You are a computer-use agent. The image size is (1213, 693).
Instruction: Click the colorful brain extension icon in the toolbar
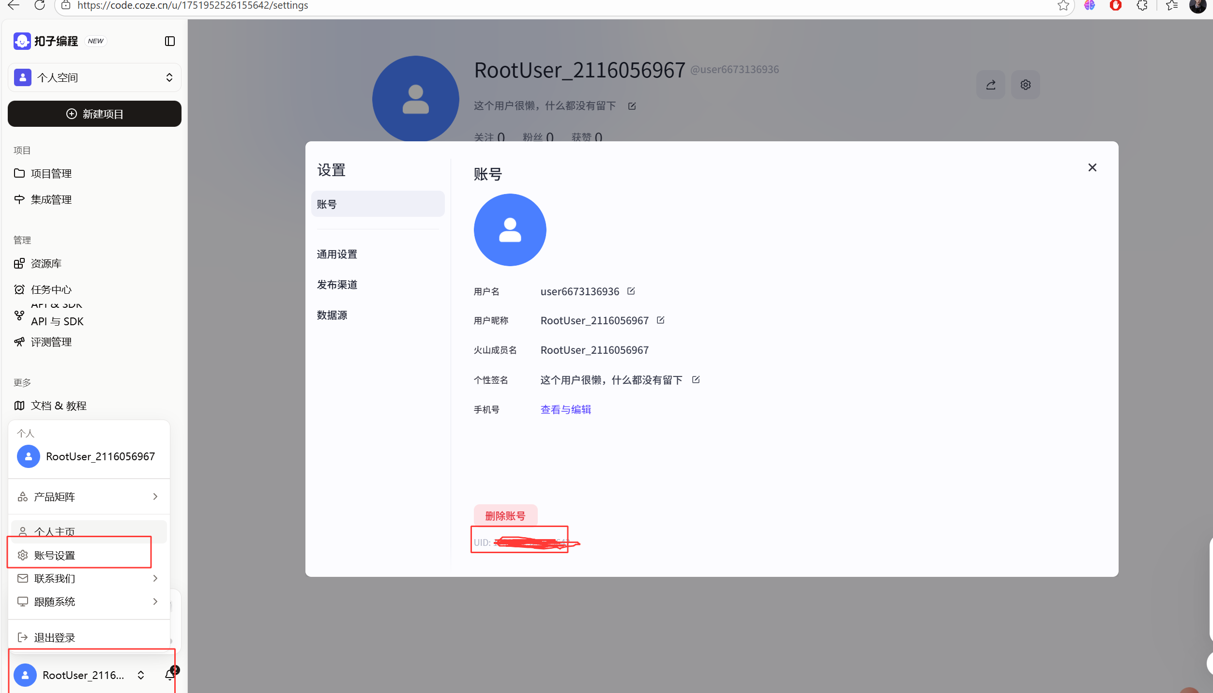1090,5
